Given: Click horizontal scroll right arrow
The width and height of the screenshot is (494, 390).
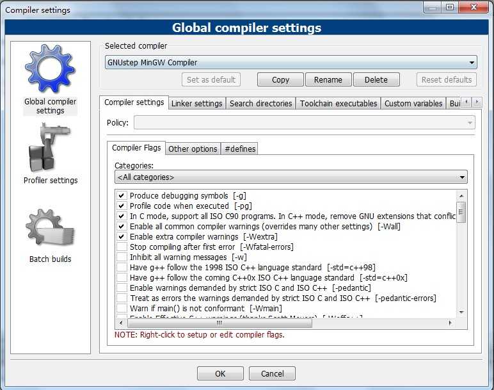Looking at the screenshot, I should click(450, 323).
